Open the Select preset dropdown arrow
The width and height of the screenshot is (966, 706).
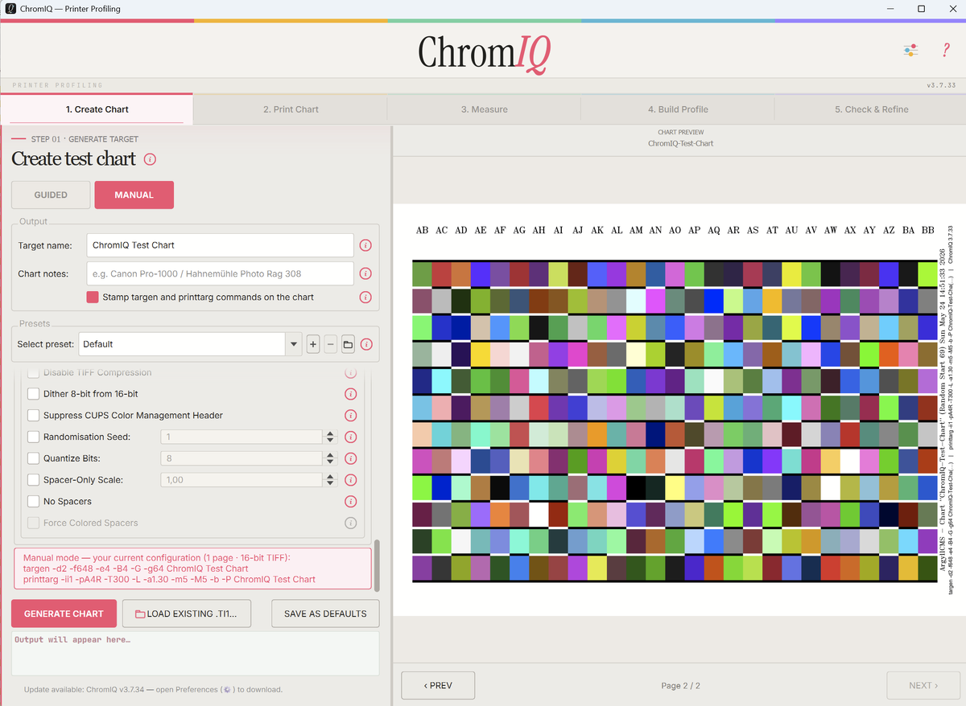point(293,344)
